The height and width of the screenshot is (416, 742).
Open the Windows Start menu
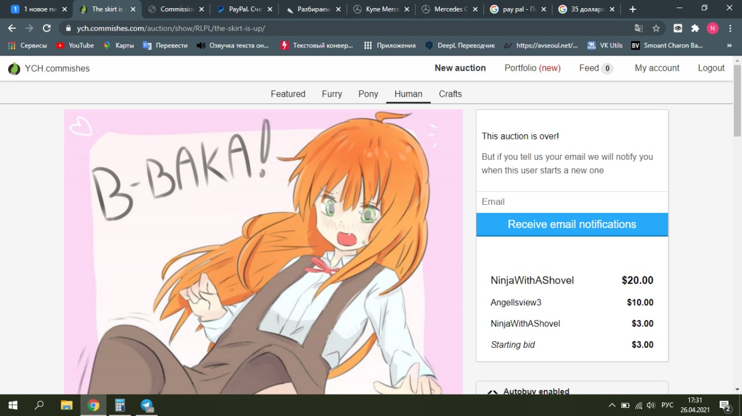[x=12, y=405]
